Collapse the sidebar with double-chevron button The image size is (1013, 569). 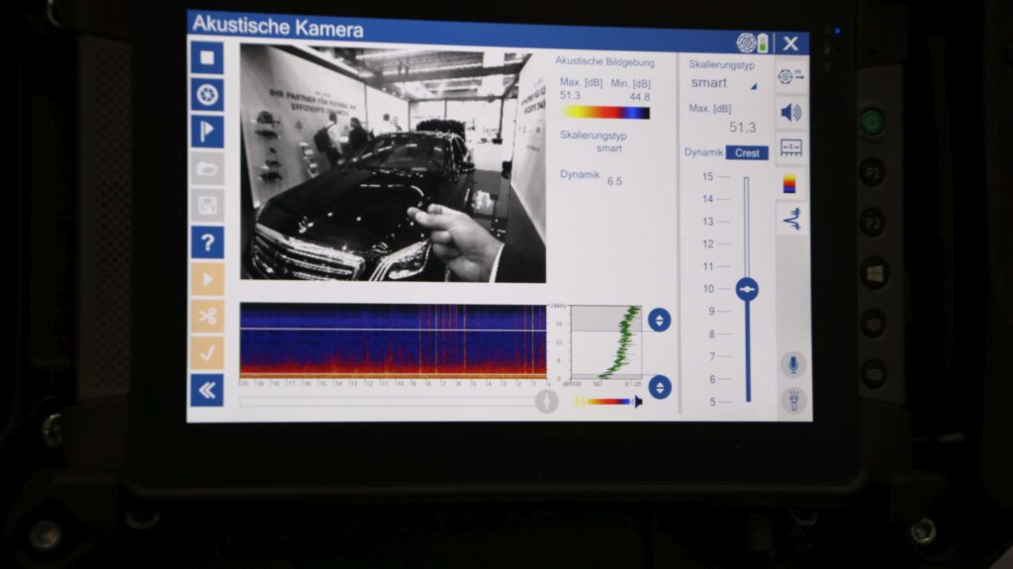[207, 390]
